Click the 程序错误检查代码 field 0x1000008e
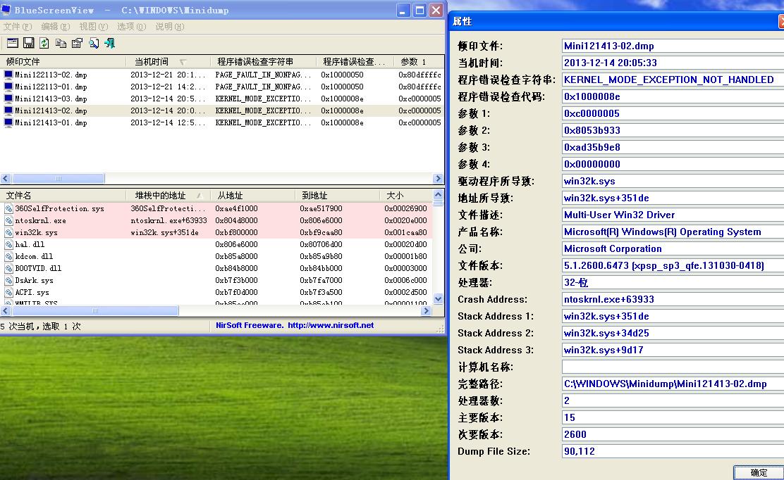 coord(673,97)
